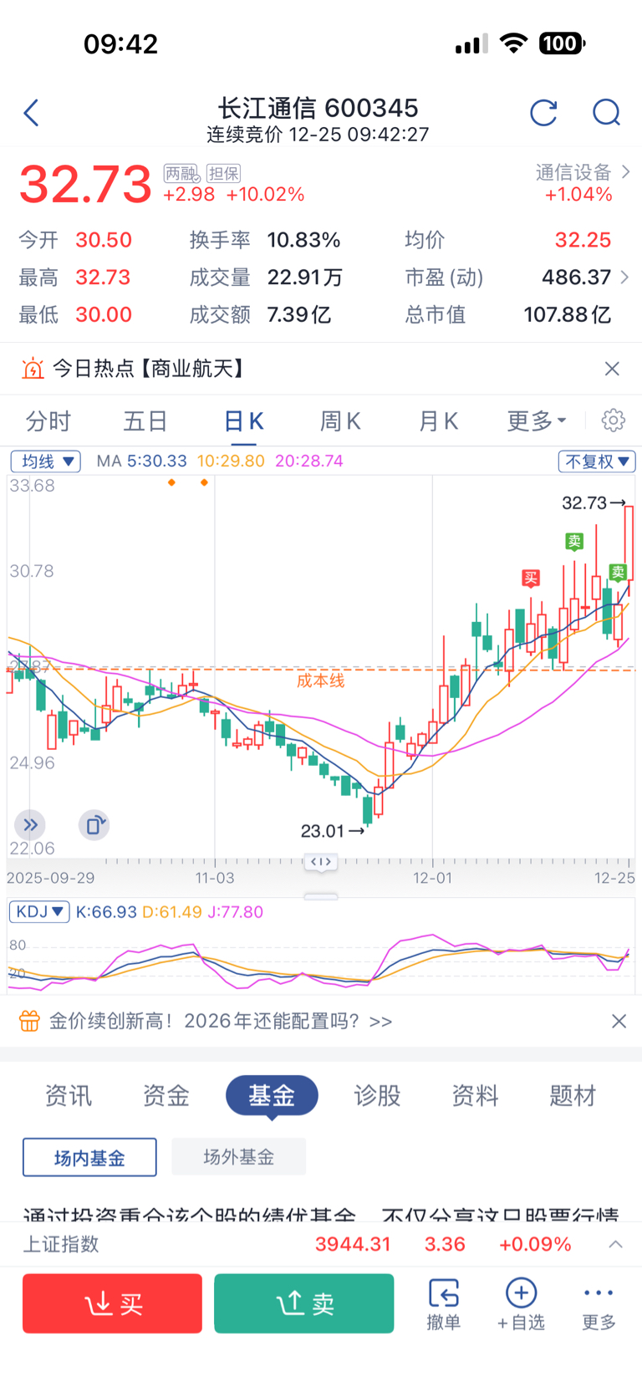Tap the upper green 卖 marker on chart
The image size is (642, 1392).
click(573, 541)
